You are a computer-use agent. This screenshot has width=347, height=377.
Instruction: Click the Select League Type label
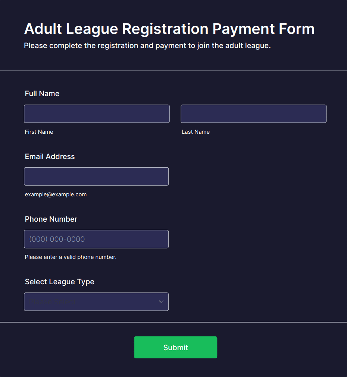click(59, 282)
